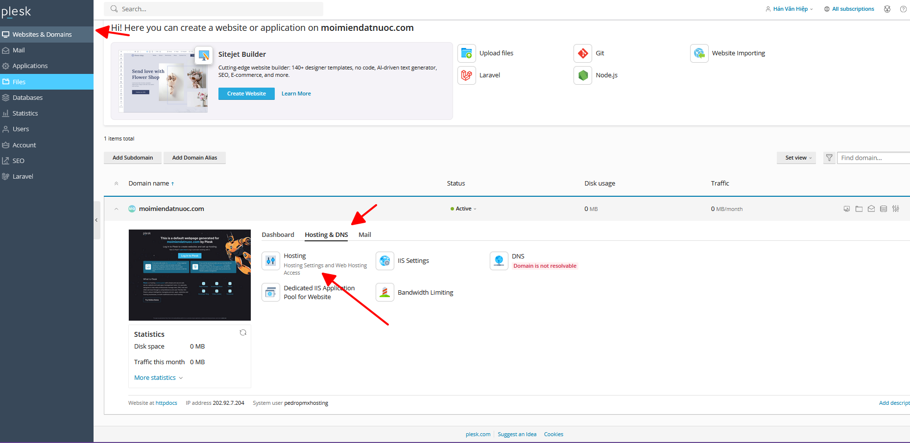
Task: Click the hosting settings sliders icon in the row
Action: (x=895, y=209)
